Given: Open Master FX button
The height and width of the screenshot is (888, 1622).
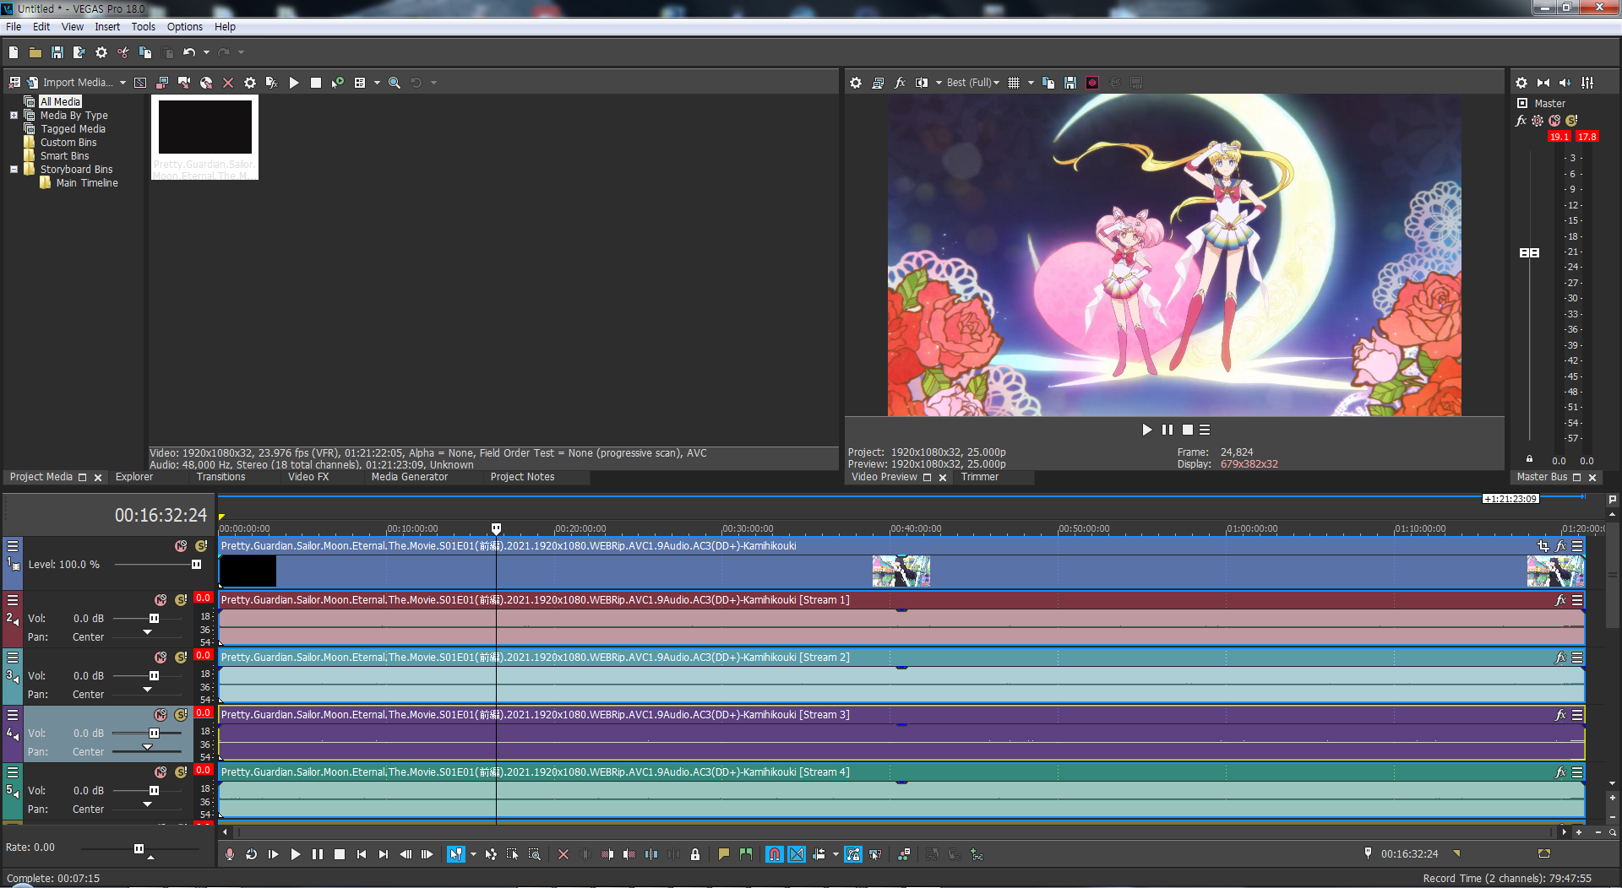Looking at the screenshot, I should coord(1521,121).
